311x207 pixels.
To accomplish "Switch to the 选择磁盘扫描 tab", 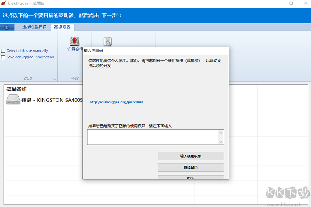I will [x=34, y=27].
